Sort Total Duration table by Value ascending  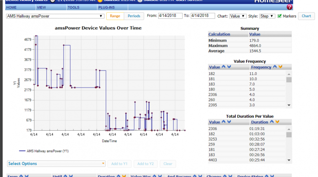(x=224, y=122)
